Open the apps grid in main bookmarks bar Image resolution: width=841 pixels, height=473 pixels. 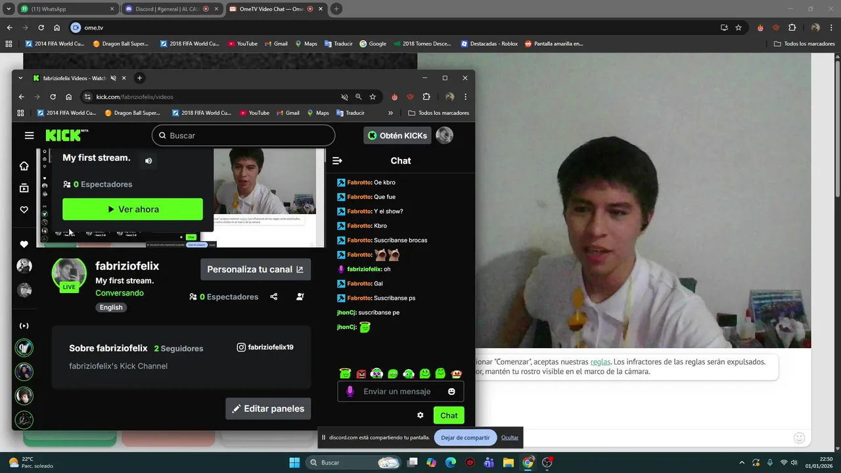pos(9,44)
